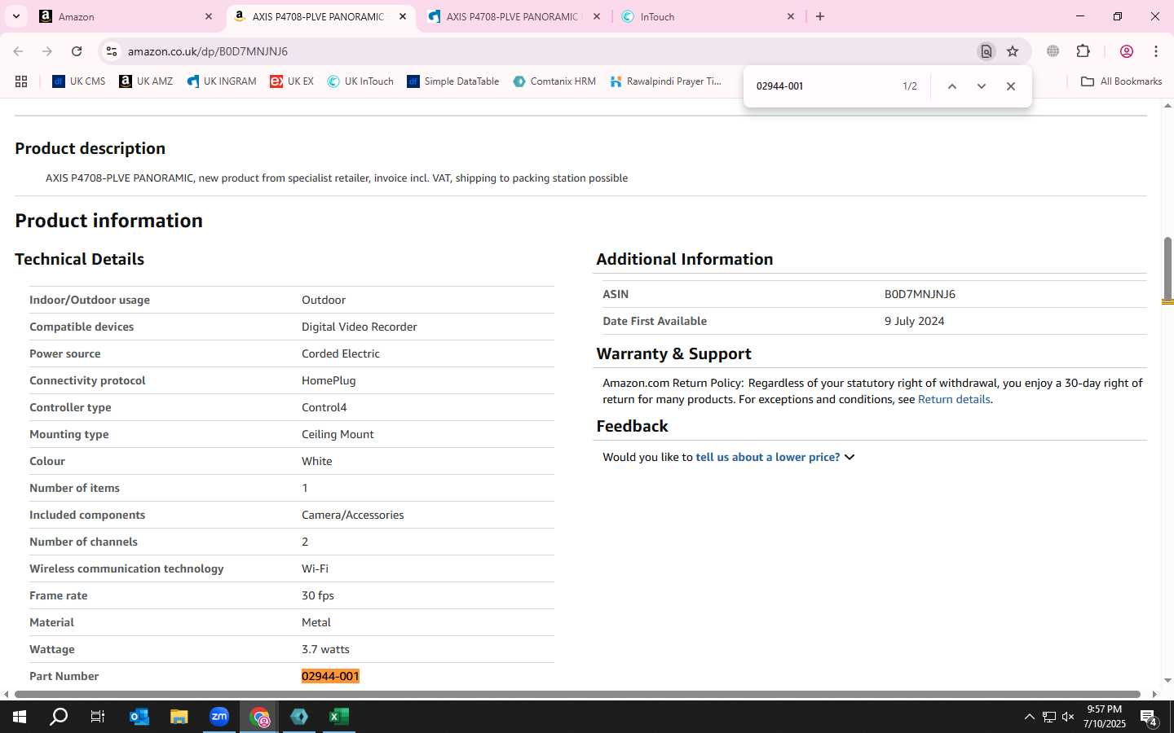Click tell us about a lower price
The width and height of the screenshot is (1174, 733).
point(767,457)
